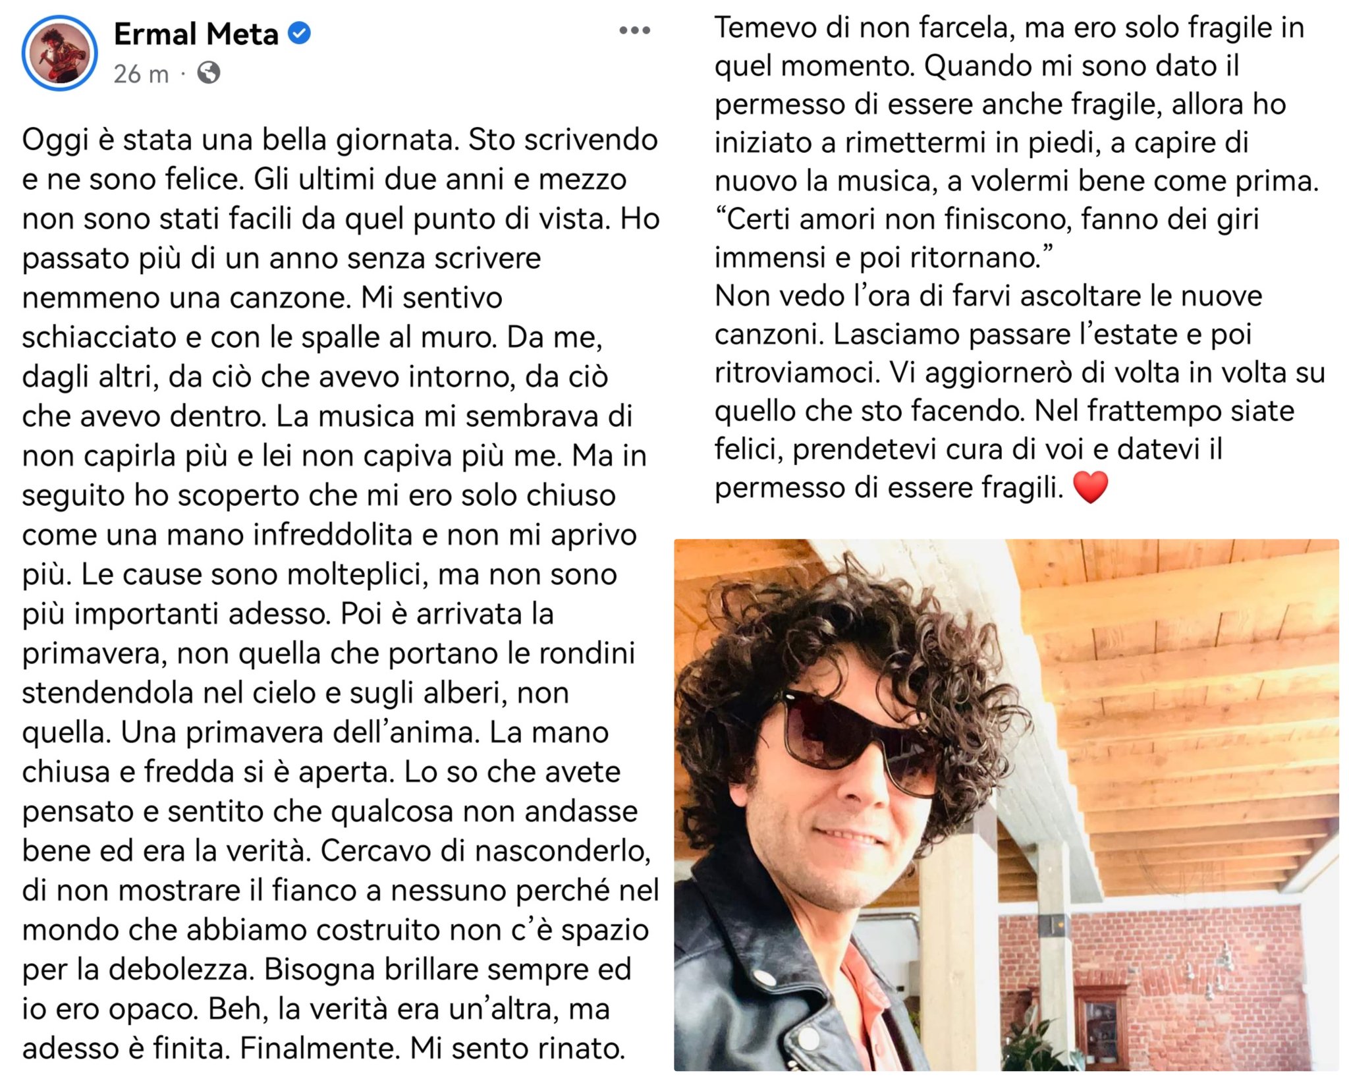This screenshot has width=1349, height=1079.
Task: Click the opening line 'Oggi è stata una bella giornata'
Action: coord(240,140)
